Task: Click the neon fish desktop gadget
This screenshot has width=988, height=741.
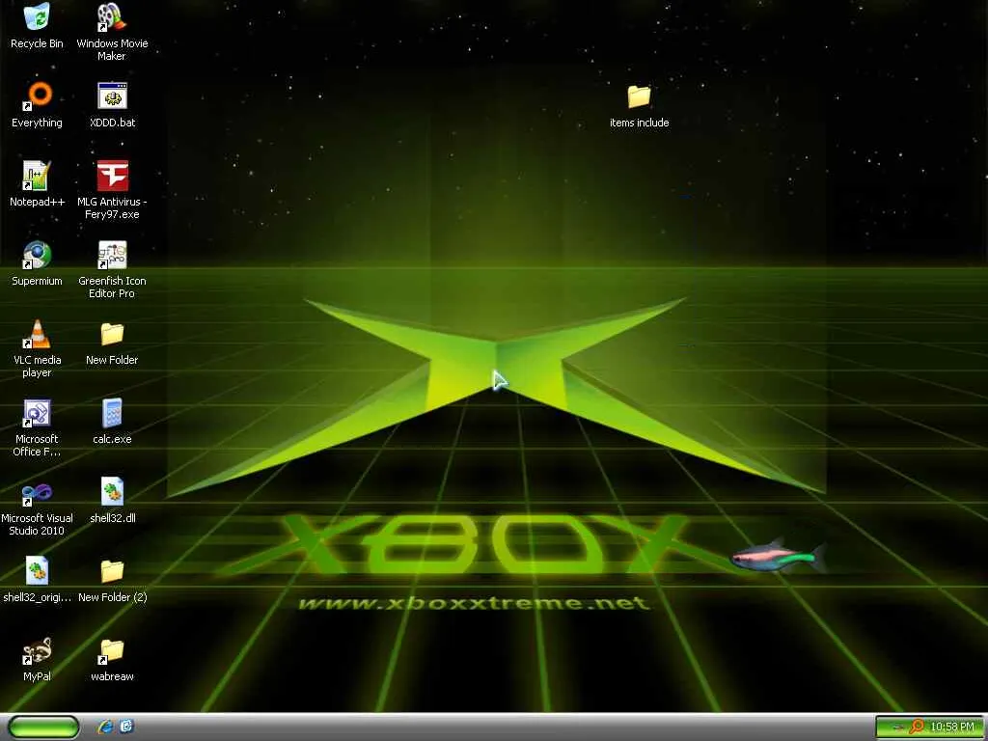Action: 779,556
